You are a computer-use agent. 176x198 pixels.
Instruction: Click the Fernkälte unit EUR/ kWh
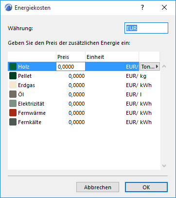click(139, 122)
